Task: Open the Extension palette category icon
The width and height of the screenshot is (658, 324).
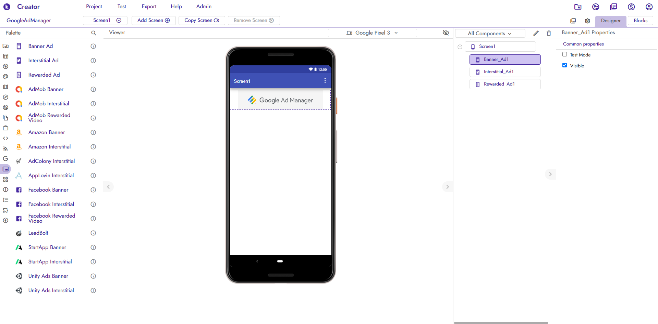Action: pyautogui.click(x=5, y=210)
